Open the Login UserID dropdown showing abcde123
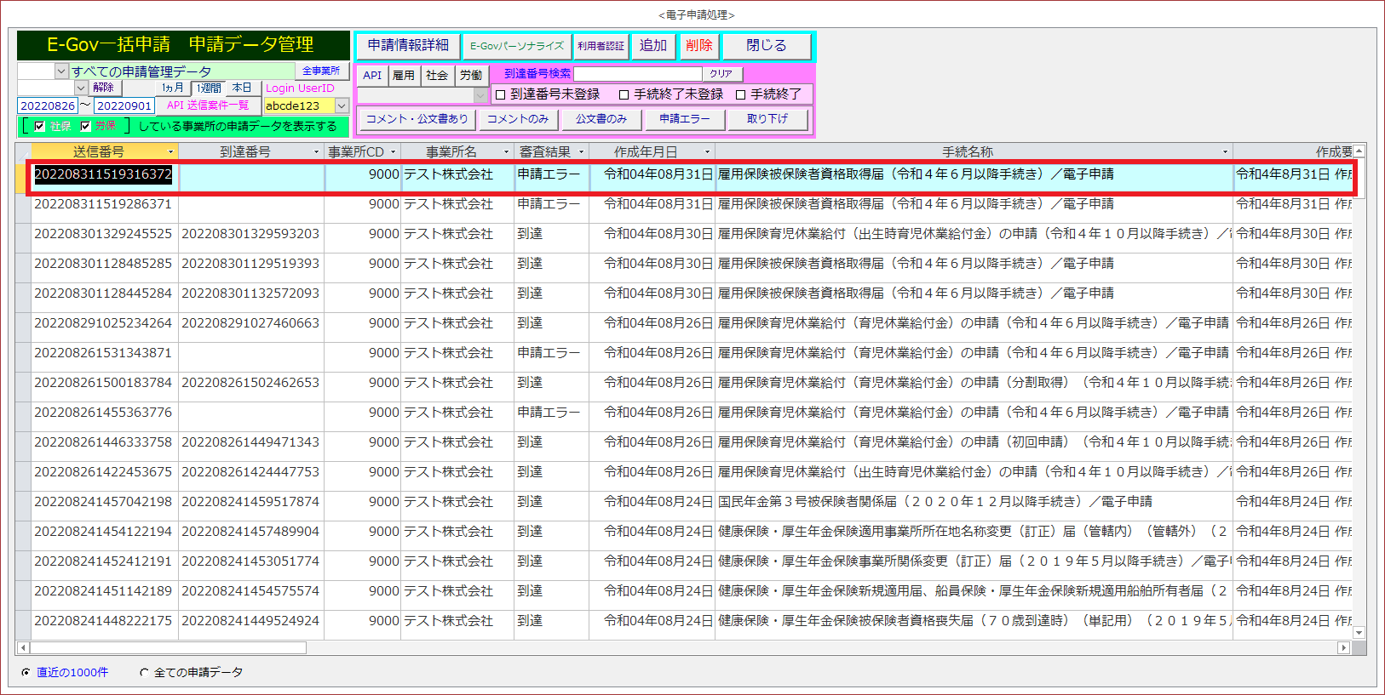1385x695 pixels. (x=342, y=105)
